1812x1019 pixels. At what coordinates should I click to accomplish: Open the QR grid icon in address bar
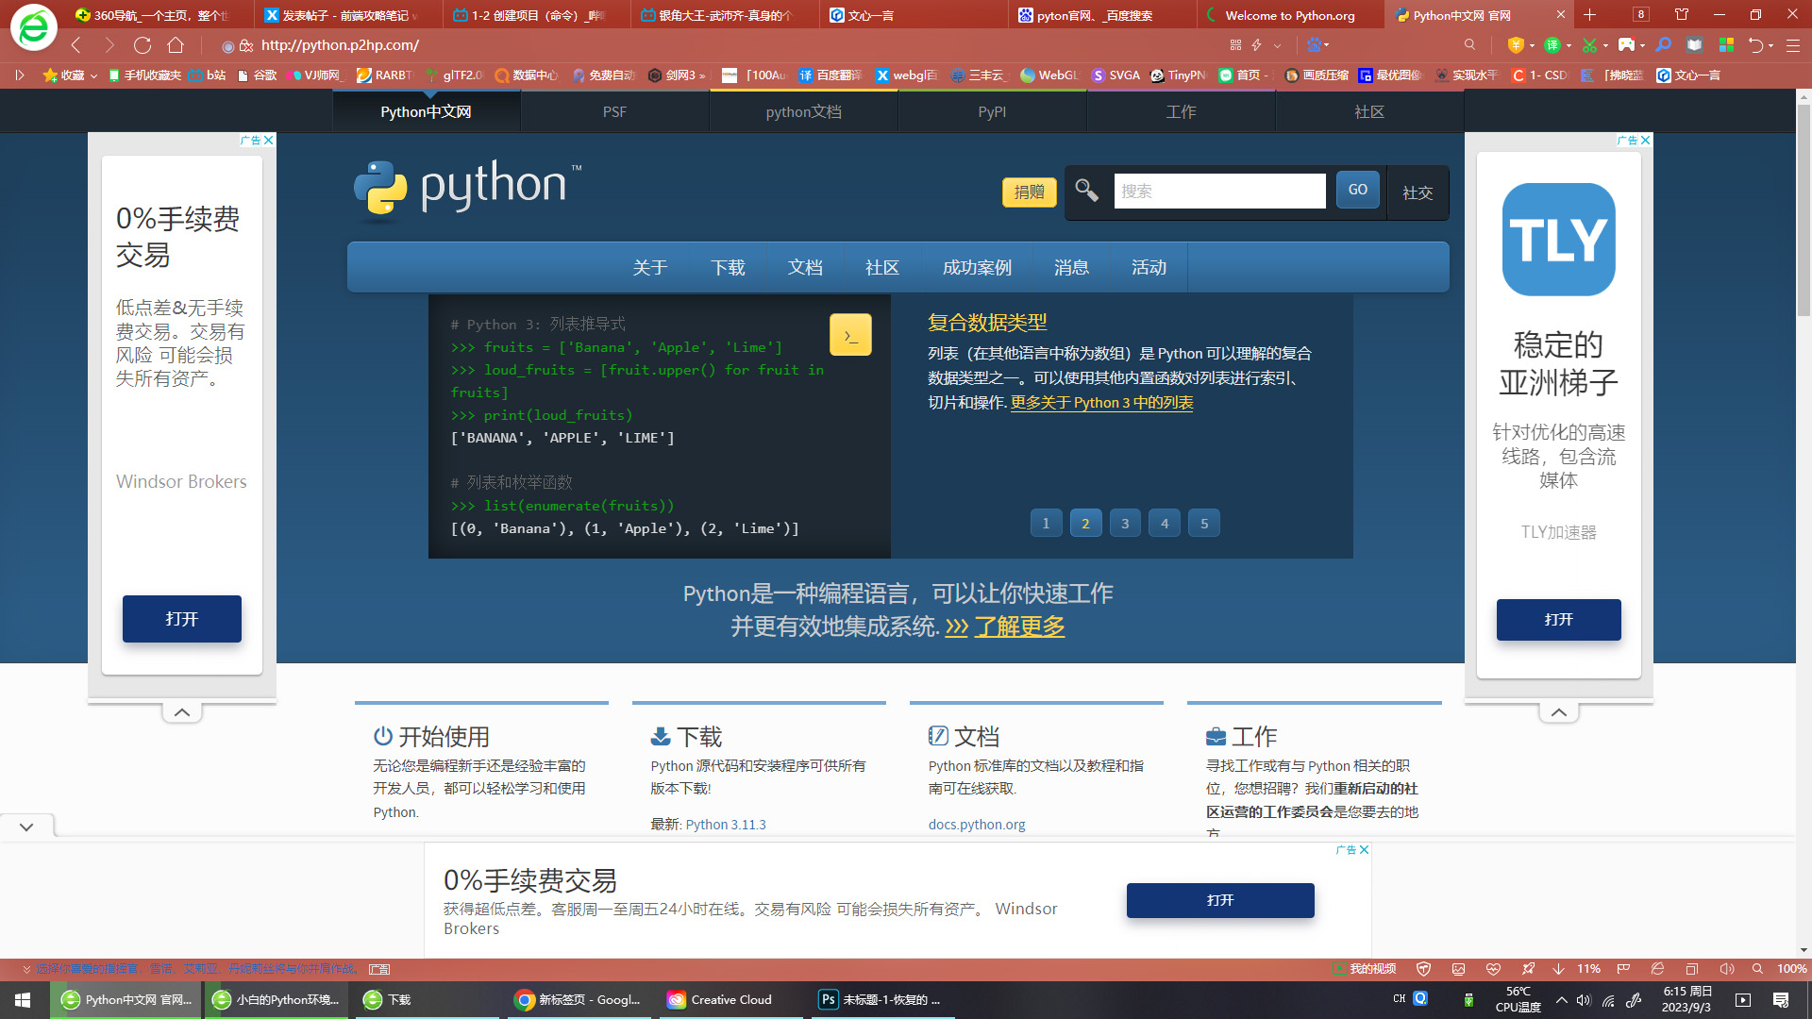point(1235,44)
